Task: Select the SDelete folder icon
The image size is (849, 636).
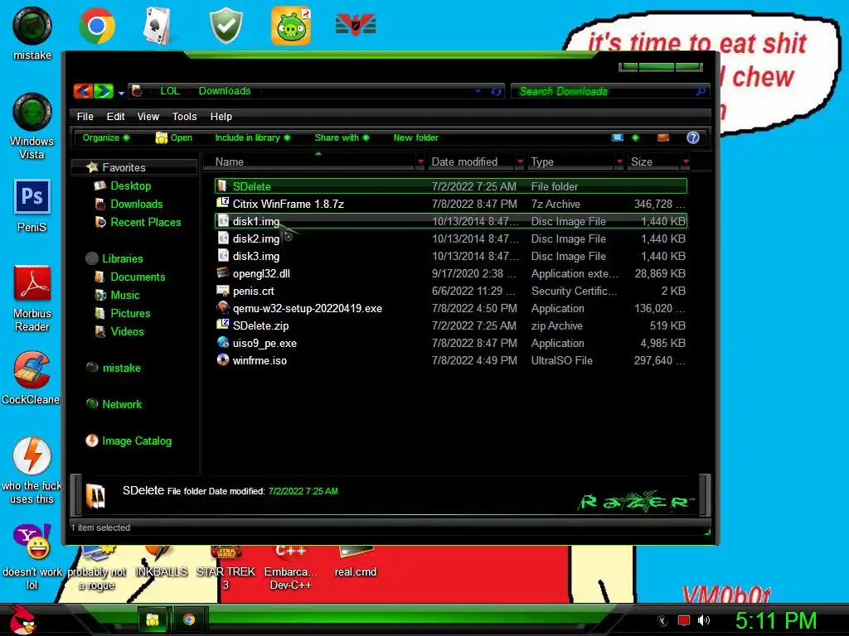Action: click(x=222, y=186)
